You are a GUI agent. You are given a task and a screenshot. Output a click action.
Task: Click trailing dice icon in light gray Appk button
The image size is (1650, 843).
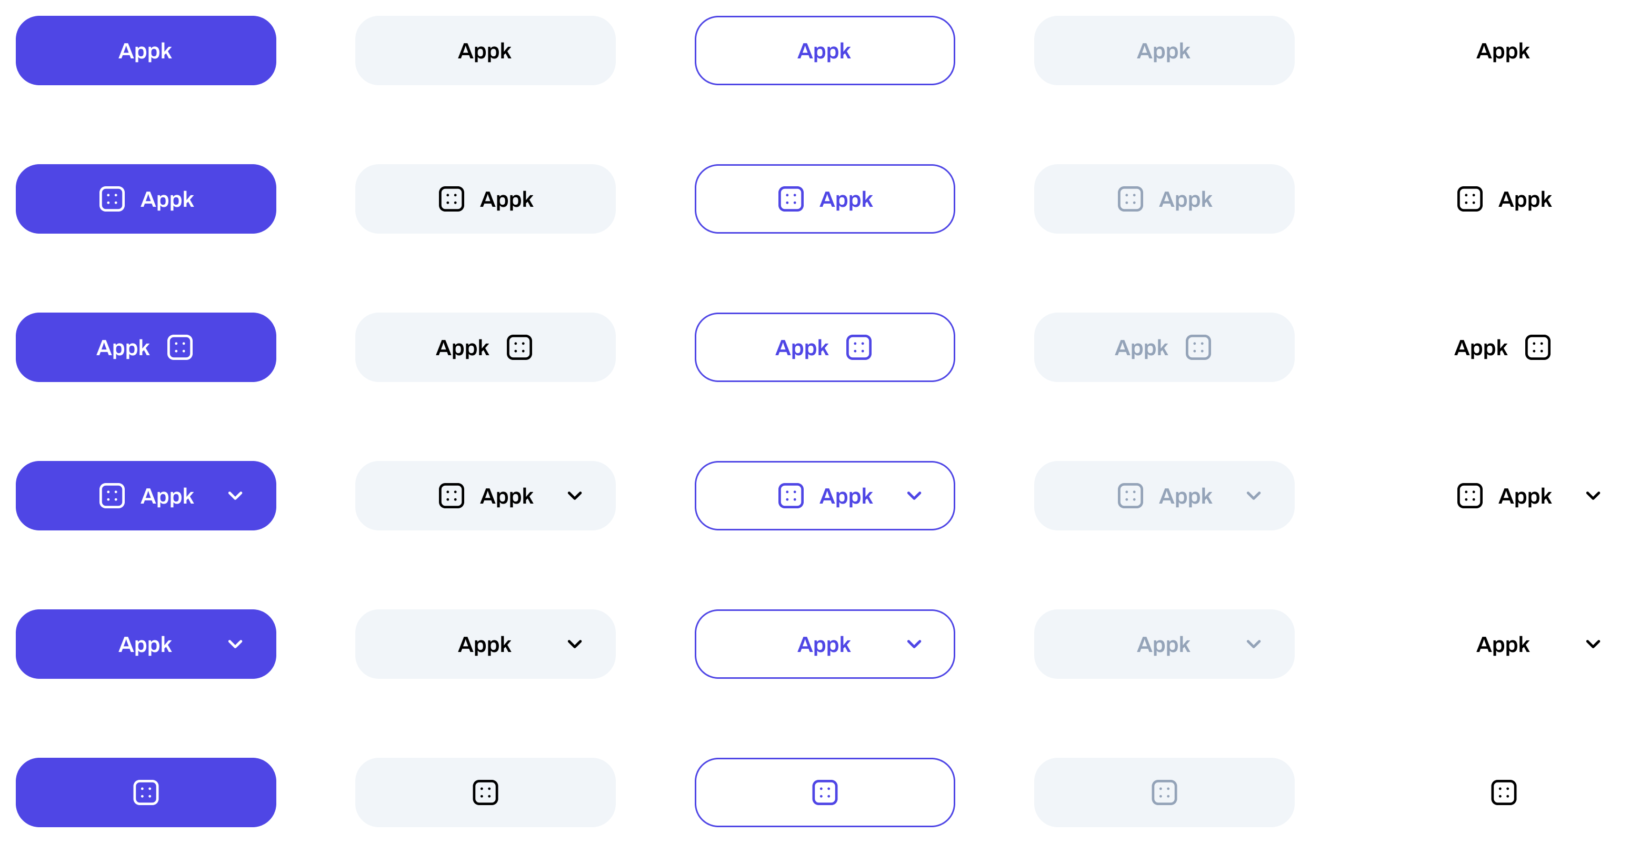click(519, 347)
